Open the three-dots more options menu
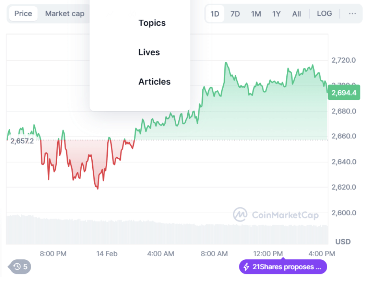This screenshot has width=377, height=287. [352, 14]
